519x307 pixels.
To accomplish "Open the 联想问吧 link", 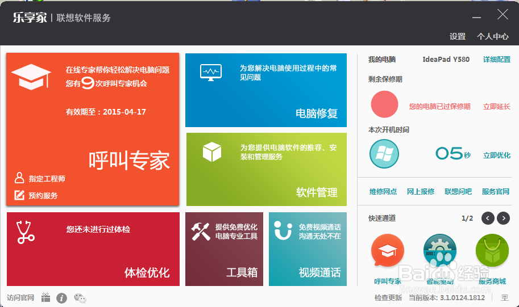I will (x=458, y=191).
